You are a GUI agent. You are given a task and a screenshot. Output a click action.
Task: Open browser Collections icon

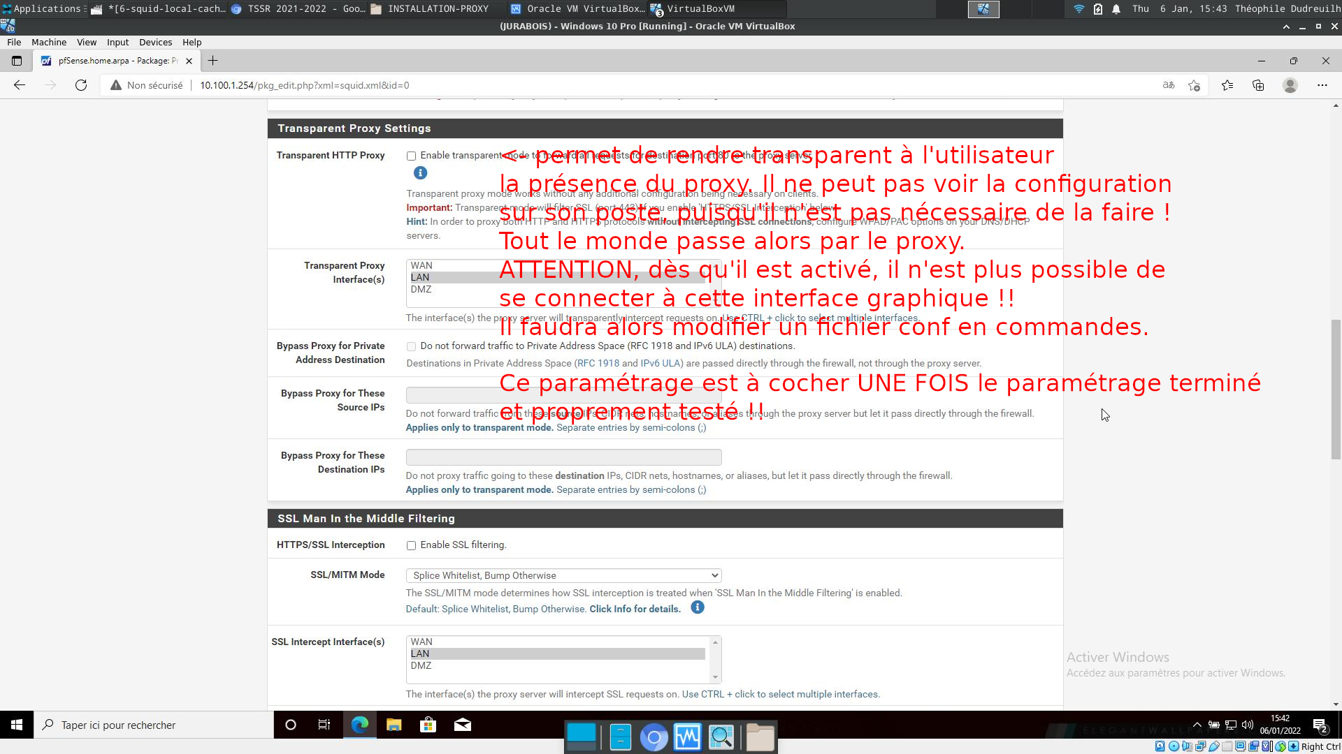[x=1258, y=85]
